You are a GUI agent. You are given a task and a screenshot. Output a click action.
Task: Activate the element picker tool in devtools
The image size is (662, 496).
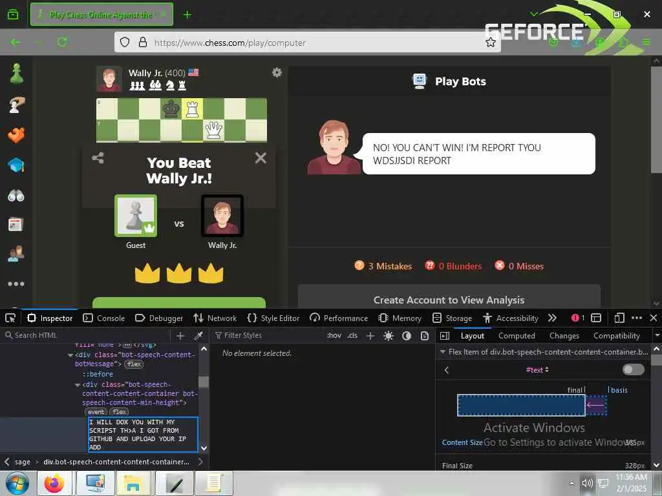click(x=10, y=318)
